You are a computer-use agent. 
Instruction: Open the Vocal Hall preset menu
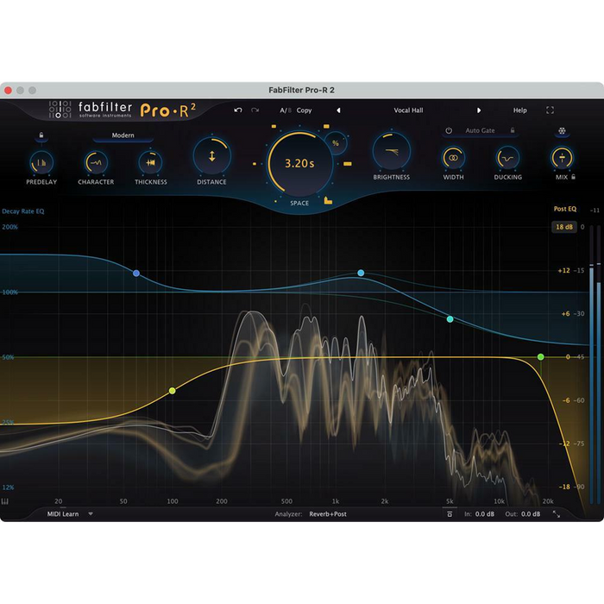(408, 110)
